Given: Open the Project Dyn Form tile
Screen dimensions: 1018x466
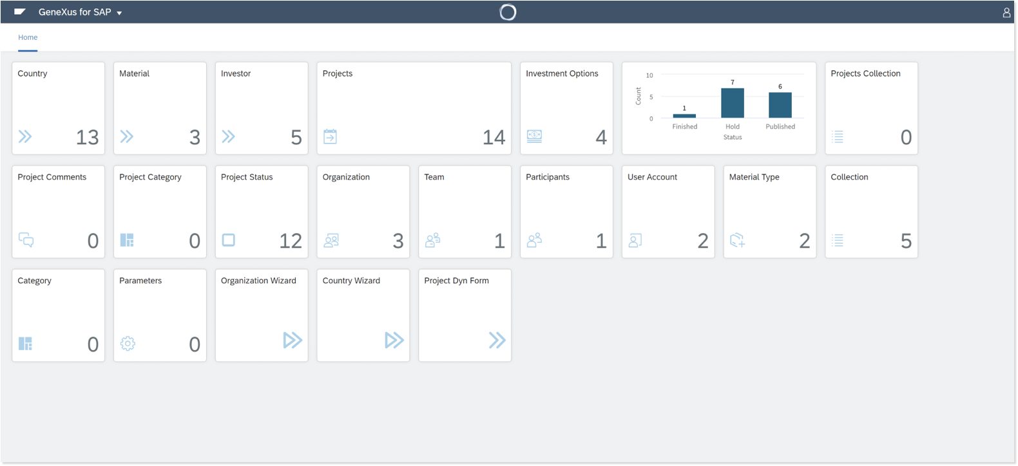Looking at the screenshot, I should (465, 315).
